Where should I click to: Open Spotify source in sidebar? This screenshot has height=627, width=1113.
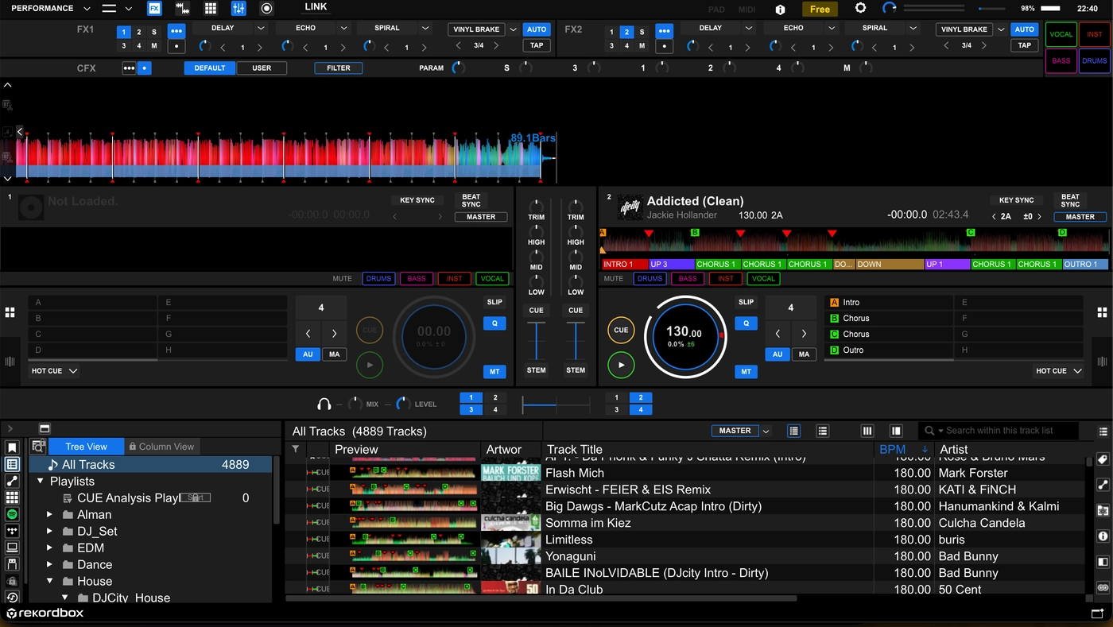click(x=12, y=514)
